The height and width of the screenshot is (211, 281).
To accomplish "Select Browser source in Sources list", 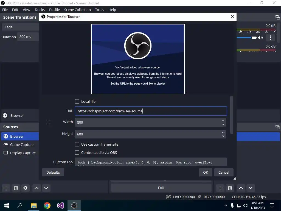I will [x=20, y=136].
